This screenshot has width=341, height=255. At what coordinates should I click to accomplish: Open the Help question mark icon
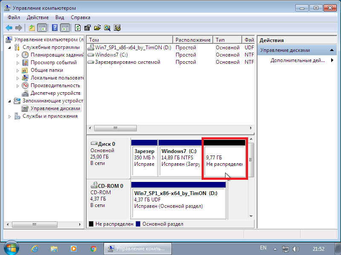pyautogui.click(x=55, y=28)
